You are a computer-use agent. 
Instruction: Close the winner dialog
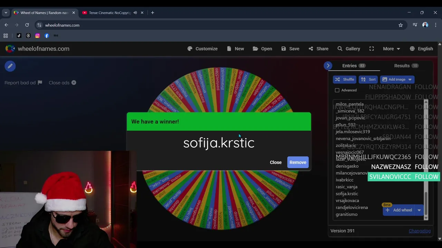[x=276, y=162]
